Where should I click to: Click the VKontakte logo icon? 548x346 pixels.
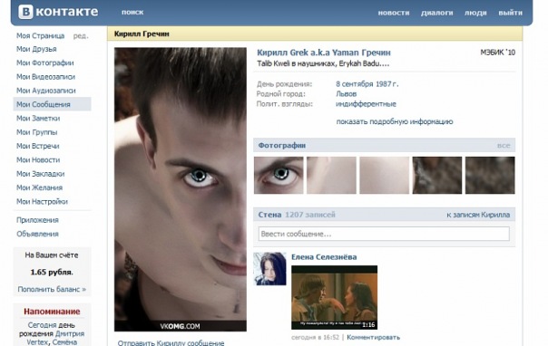click(25, 12)
